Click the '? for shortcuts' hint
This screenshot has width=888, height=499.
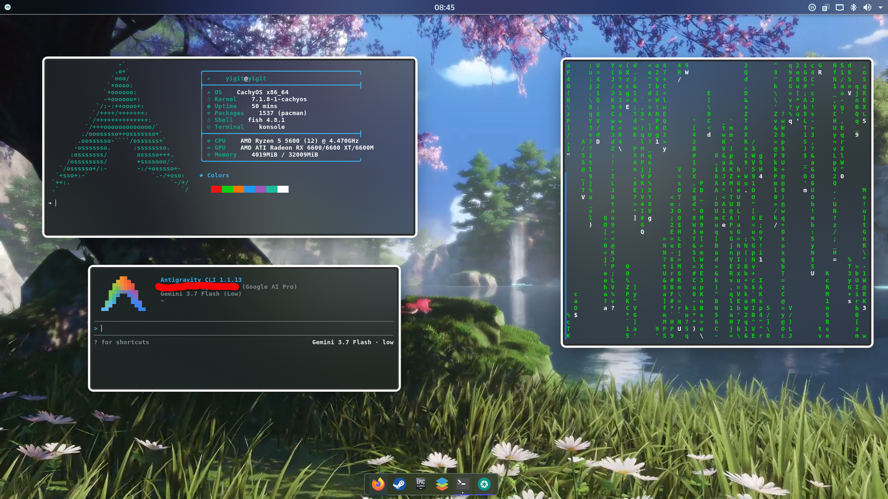(122, 342)
